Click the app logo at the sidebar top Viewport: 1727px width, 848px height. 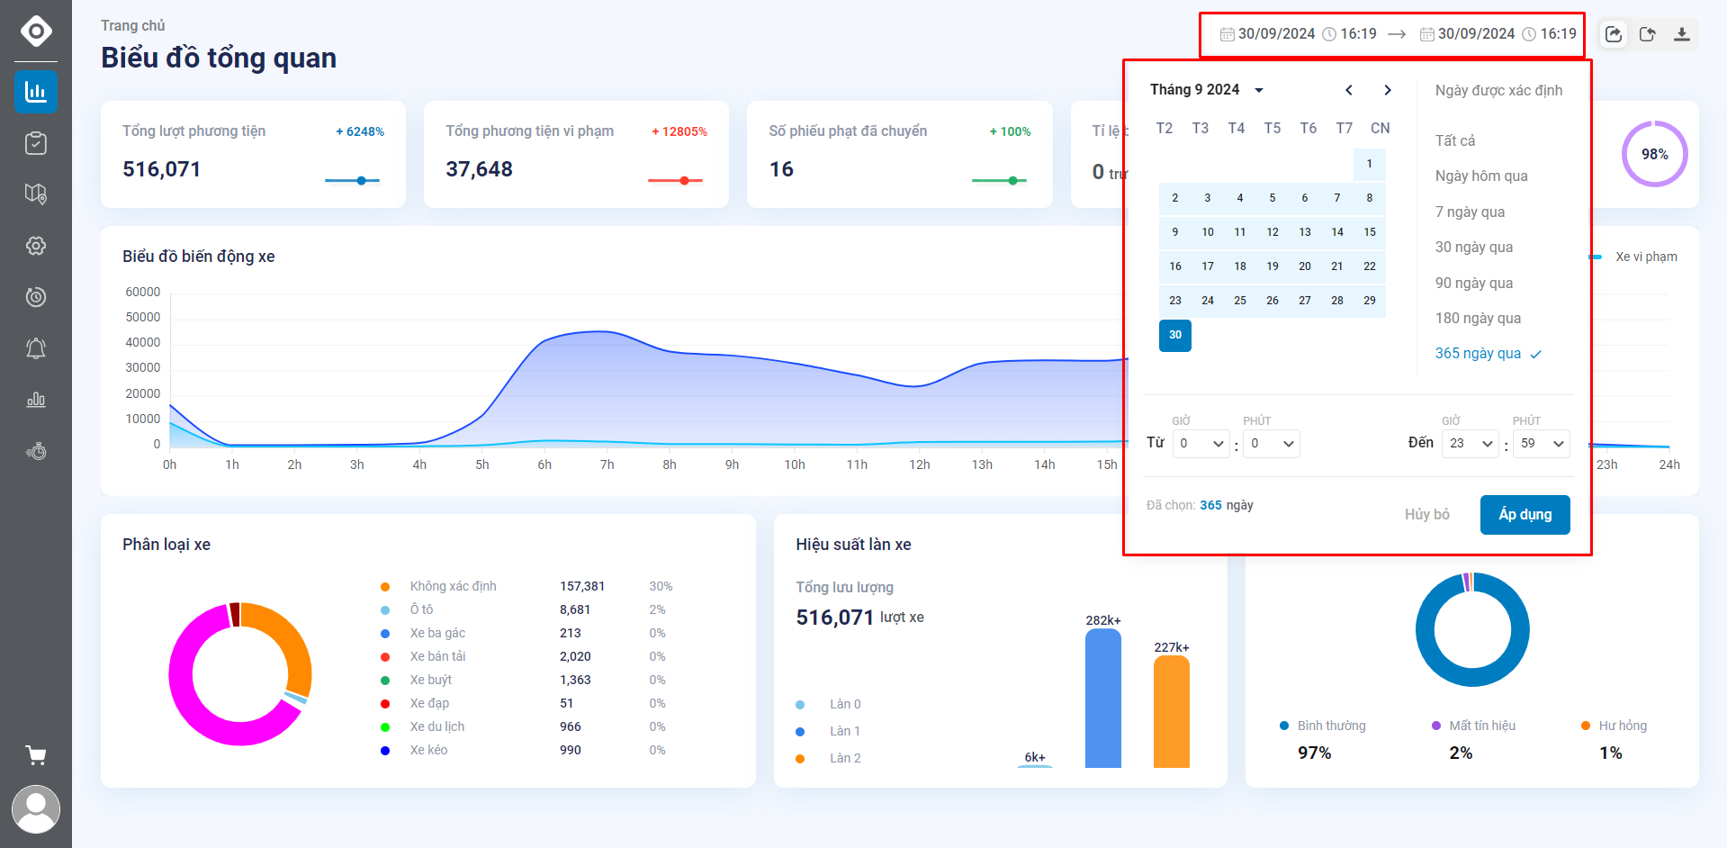pos(36,32)
